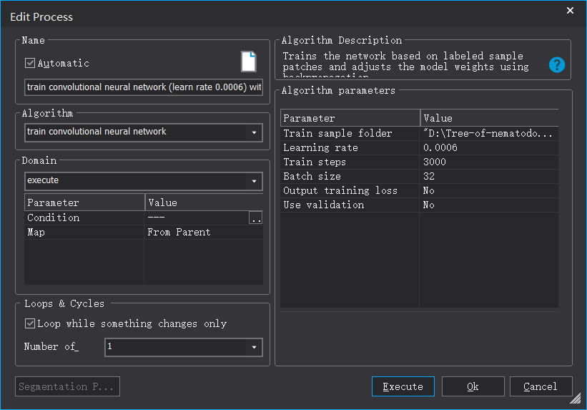Click the Condition browse ellipsis button

pyautogui.click(x=255, y=218)
